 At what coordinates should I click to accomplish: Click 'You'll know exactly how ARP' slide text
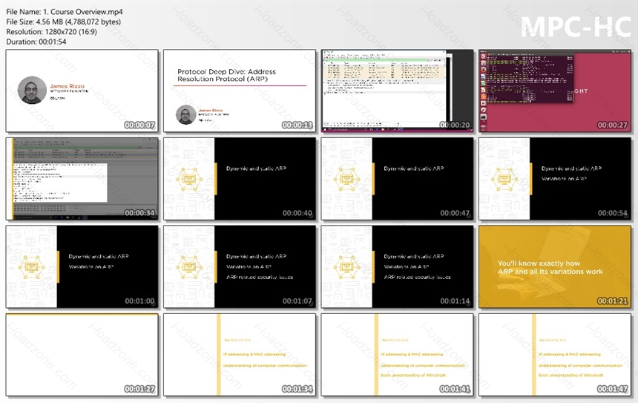click(x=550, y=267)
